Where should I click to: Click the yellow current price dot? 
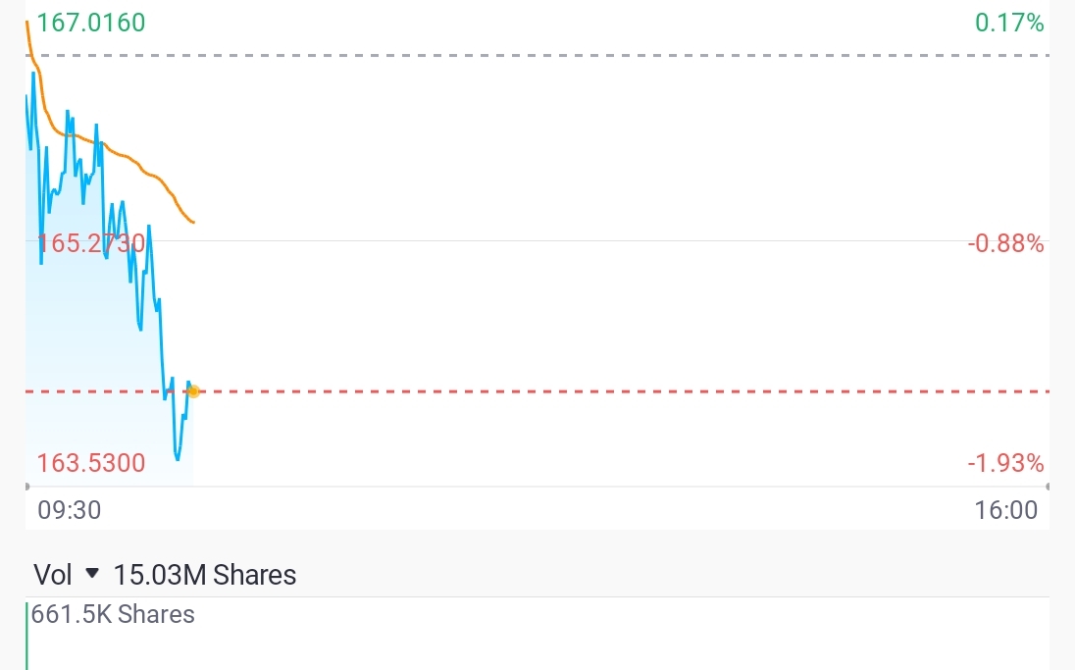193,391
